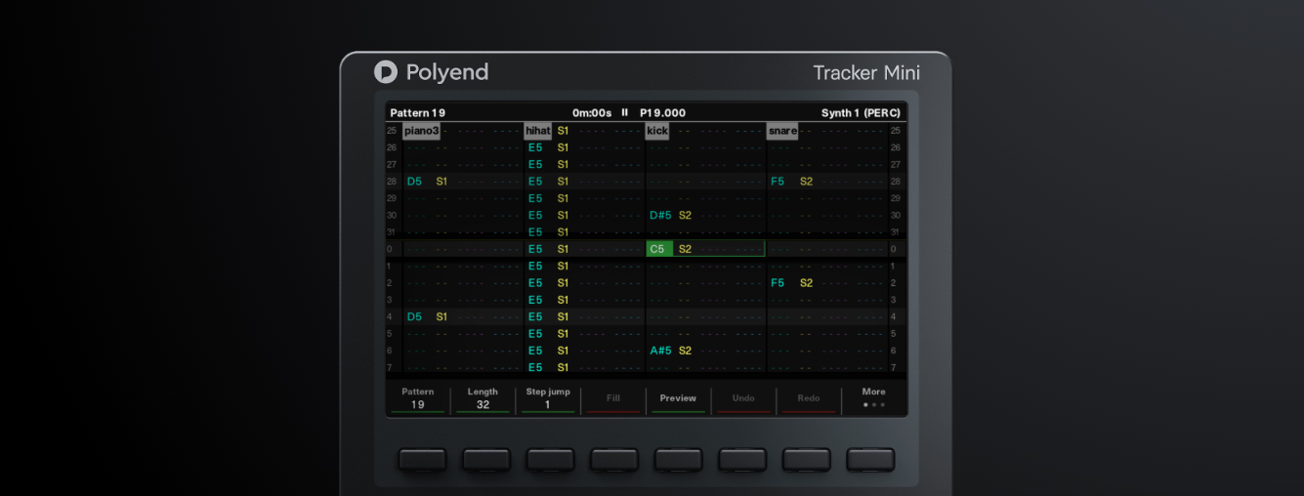
Task: Click the Synth 1 (PERC) instrument label
Action: point(861,113)
